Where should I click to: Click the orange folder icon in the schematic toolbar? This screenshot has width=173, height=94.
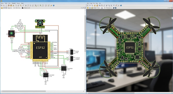pos(11,6)
